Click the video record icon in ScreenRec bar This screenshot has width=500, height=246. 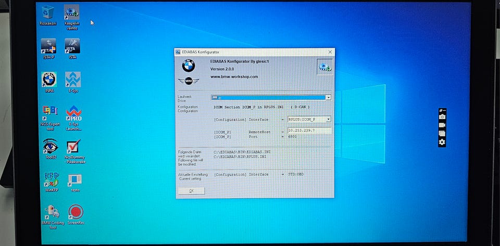pos(442,125)
